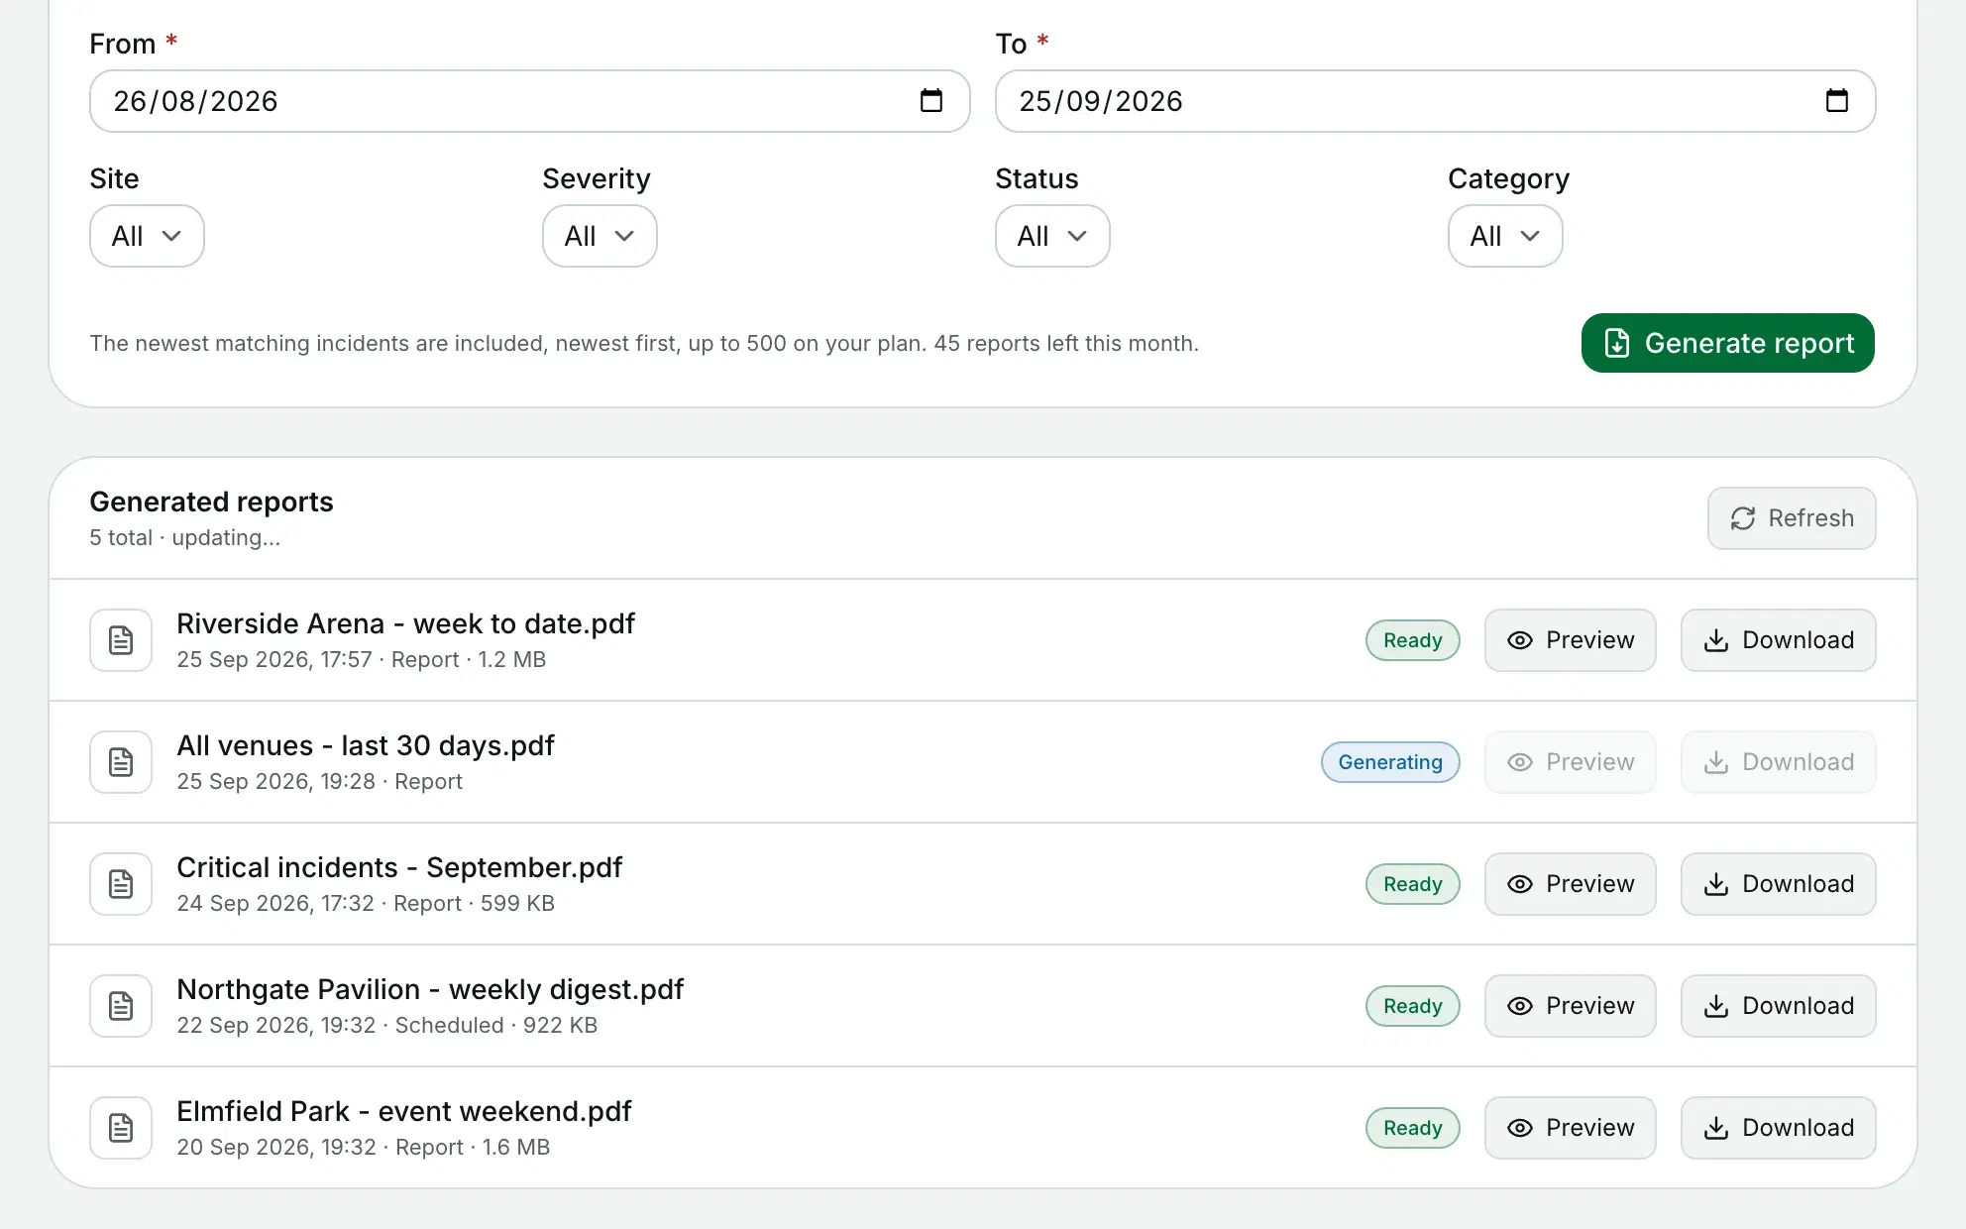Click the Ready badge on Northgate Pavilion row

[1413, 1006]
